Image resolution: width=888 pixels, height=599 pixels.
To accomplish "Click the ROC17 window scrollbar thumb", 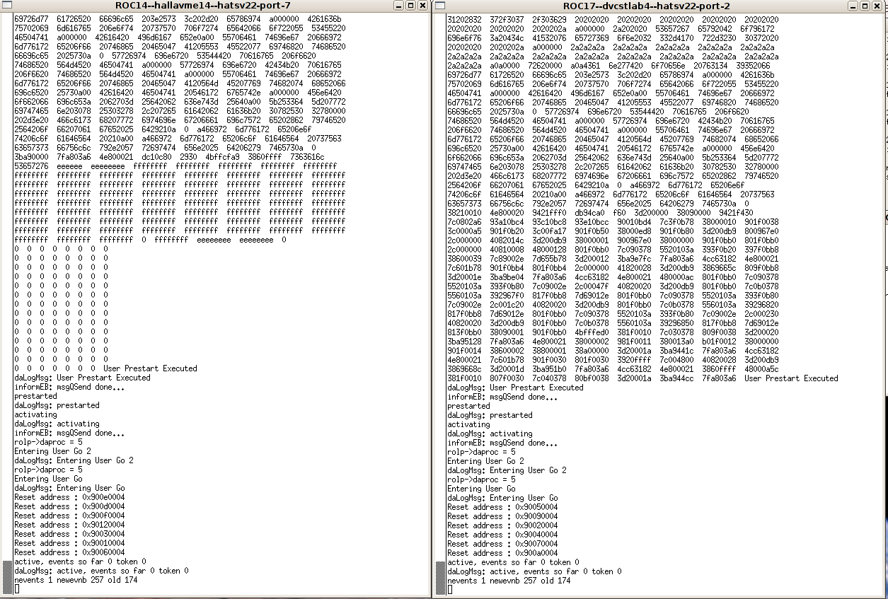I will point(440,578).
